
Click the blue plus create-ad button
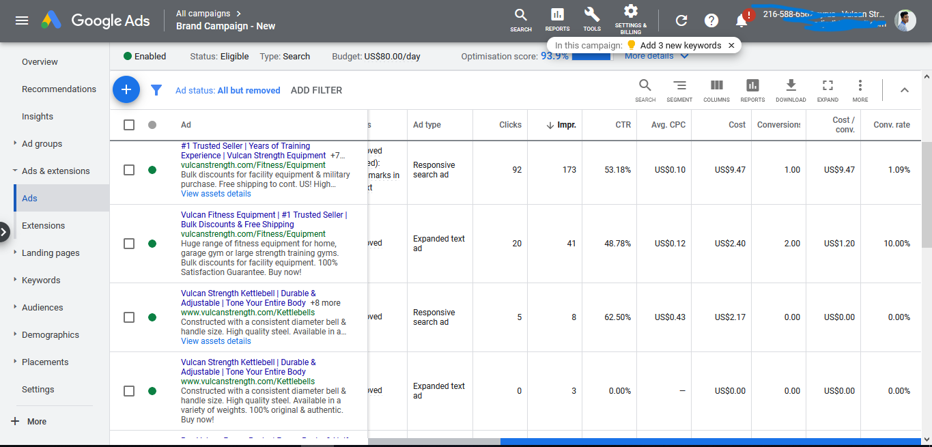126,90
